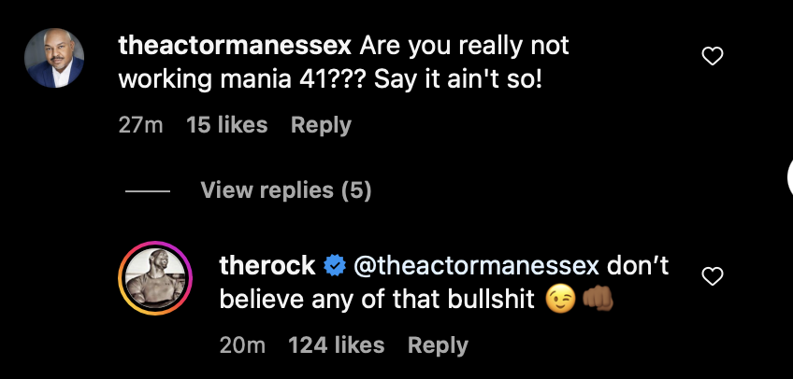This screenshot has height=379, width=793.
Task: Click the blue verified badge beside therock
Action: [334, 266]
